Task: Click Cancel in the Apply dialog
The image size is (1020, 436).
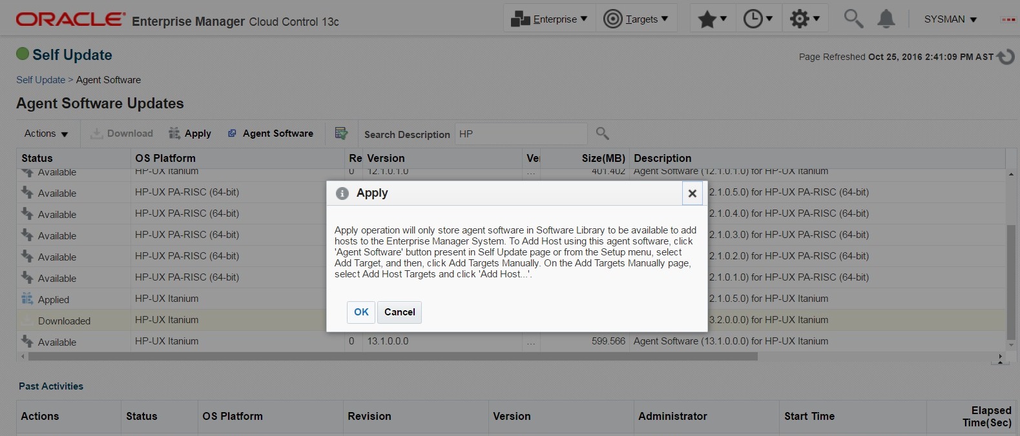Action: (400, 312)
